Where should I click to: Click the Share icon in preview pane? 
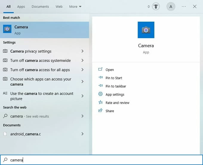tap(100, 111)
